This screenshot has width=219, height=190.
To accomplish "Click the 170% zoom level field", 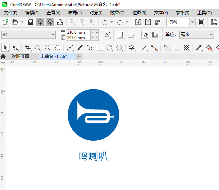I will [x=178, y=22].
